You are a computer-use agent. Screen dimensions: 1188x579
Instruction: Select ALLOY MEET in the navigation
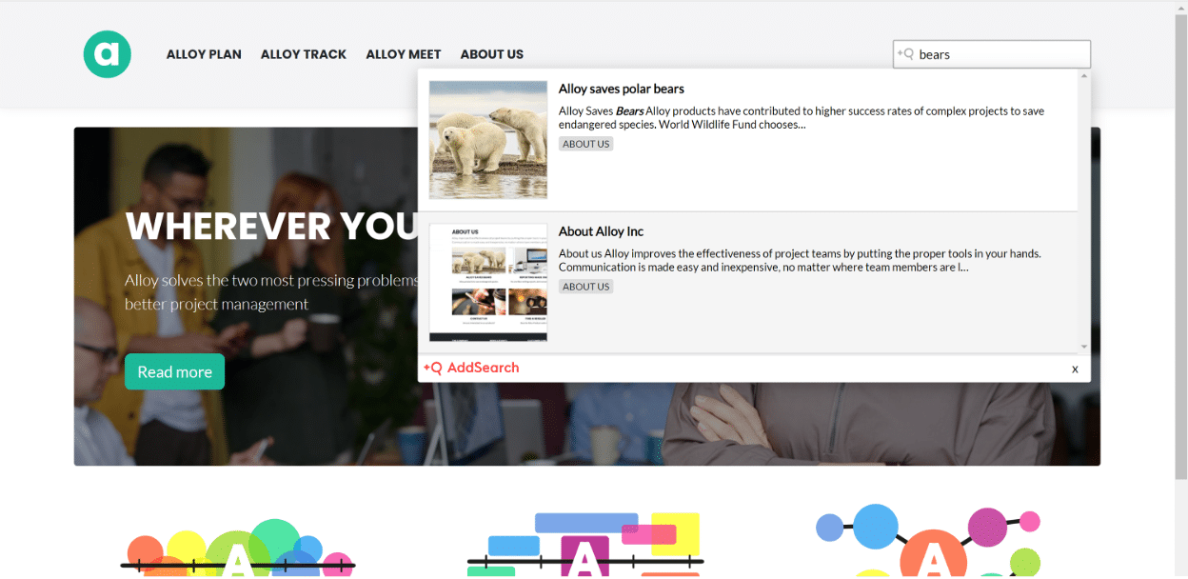pyautogui.click(x=404, y=54)
